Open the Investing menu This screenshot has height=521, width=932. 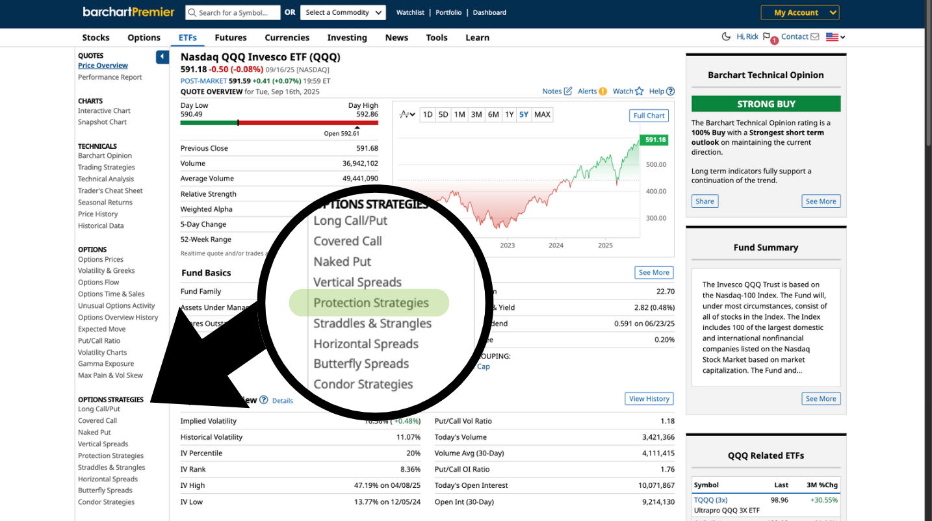click(x=347, y=38)
